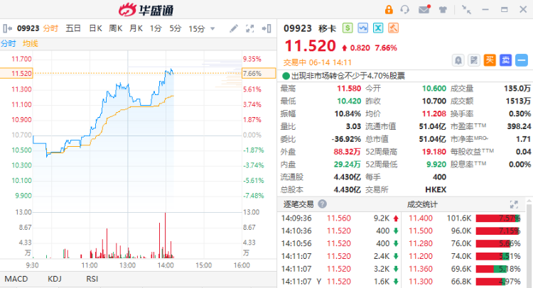Image resolution: width=533 pixels, height=288 pixels.
Task: Click the green dollar sign badge
Action: (x=348, y=28)
